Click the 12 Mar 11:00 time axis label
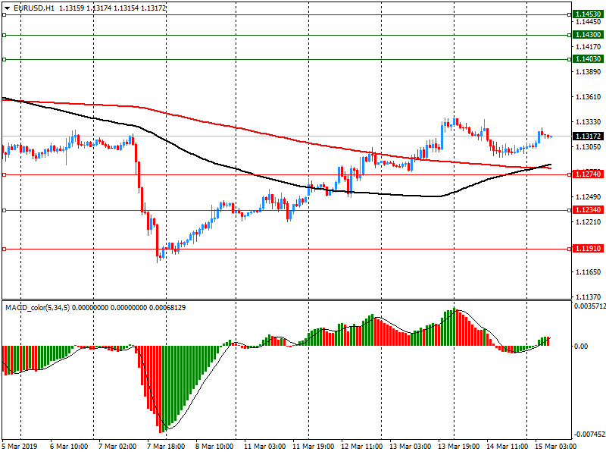 click(x=360, y=447)
